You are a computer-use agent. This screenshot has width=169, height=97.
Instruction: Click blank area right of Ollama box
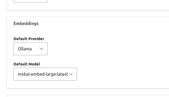108,49
